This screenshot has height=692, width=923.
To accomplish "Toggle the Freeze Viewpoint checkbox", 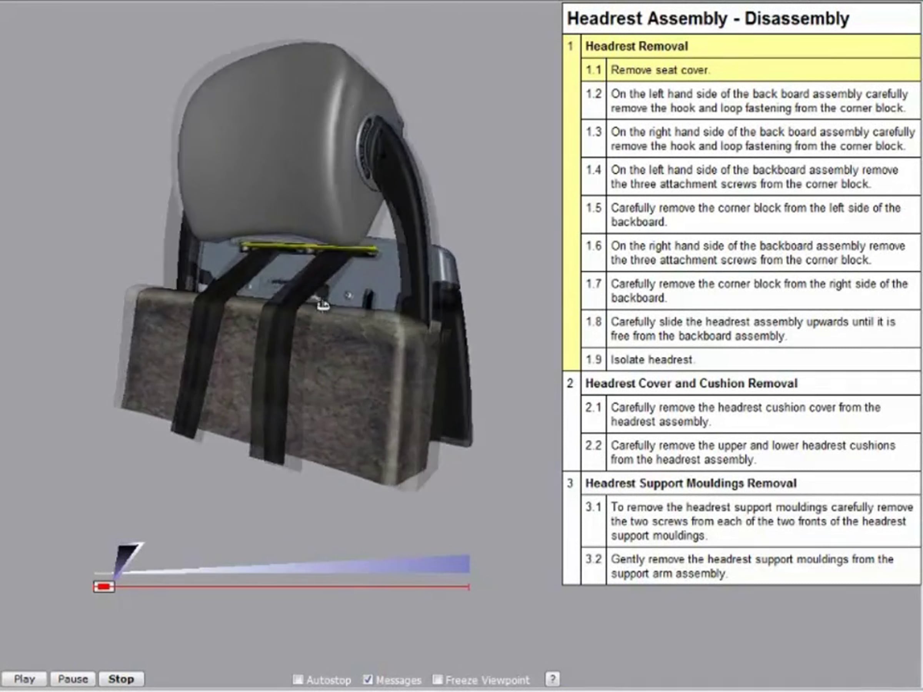I will pos(437,679).
